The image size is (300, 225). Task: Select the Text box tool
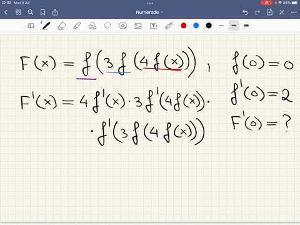coord(153,26)
